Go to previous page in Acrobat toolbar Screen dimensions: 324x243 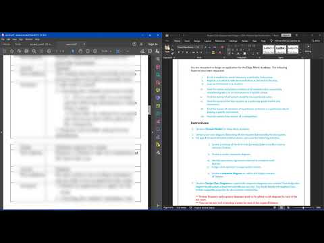41,51
